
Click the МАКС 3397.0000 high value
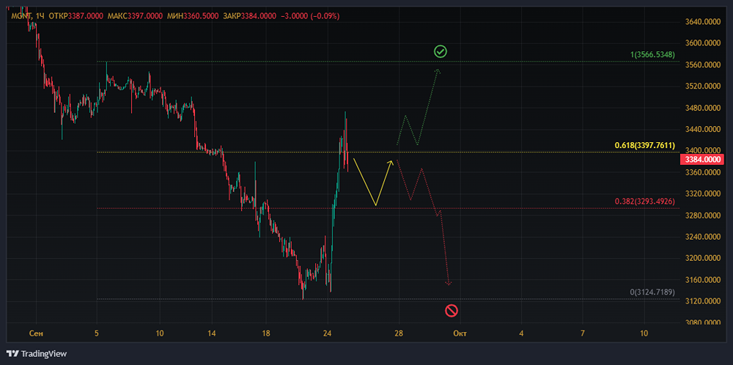pos(135,16)
